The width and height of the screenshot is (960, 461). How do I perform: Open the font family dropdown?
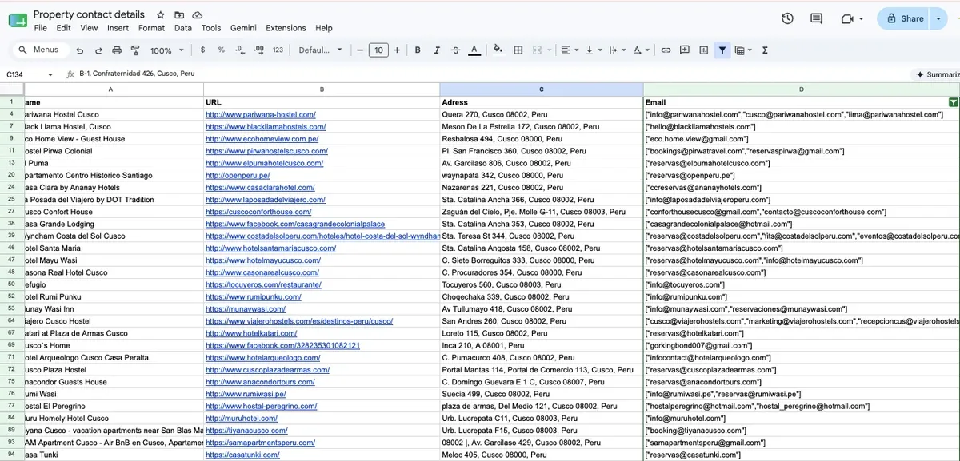point(320,50)
